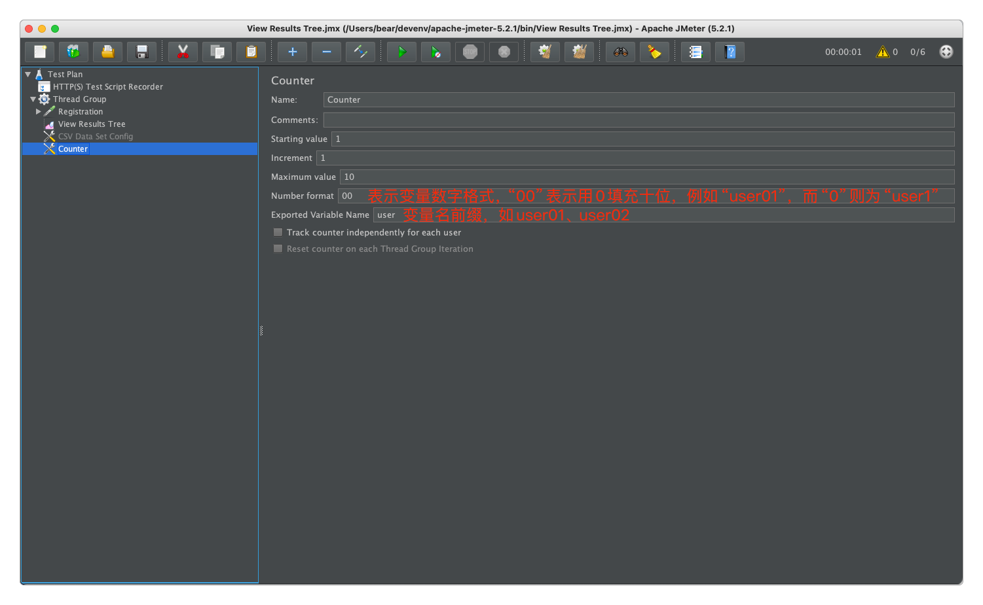Collapse the Thread Group node arrow
The image size is (983, 605).
[x=33, y=99]
